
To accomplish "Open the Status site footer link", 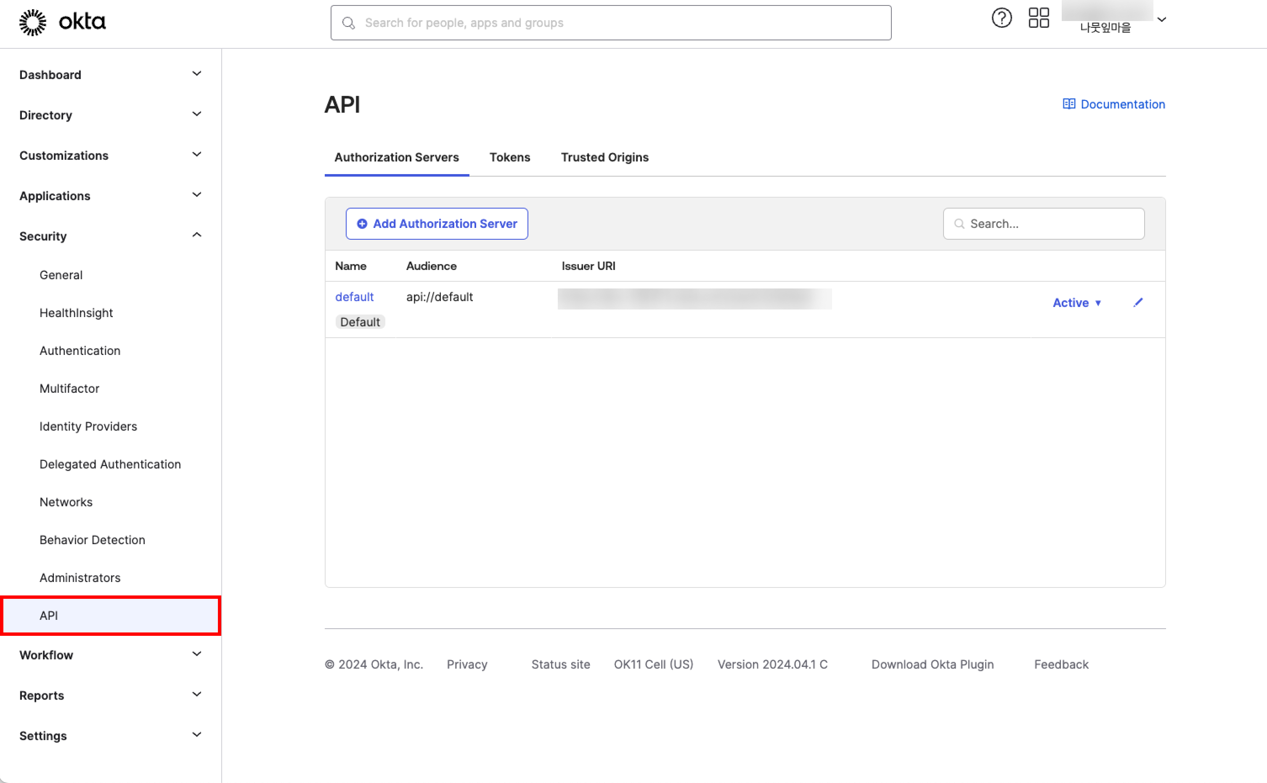I will point(560,664).
